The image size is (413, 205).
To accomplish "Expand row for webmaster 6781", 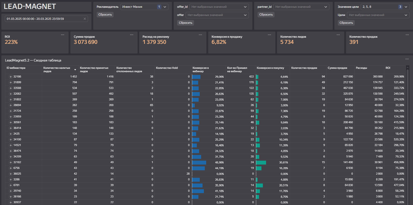I will pyautogui.click(x=10, y=185).
